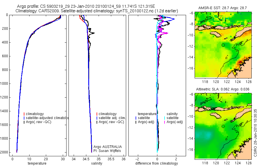Click the red climatology swatch in temperature legend
The image size is (258, 166).
click(24, 114)
